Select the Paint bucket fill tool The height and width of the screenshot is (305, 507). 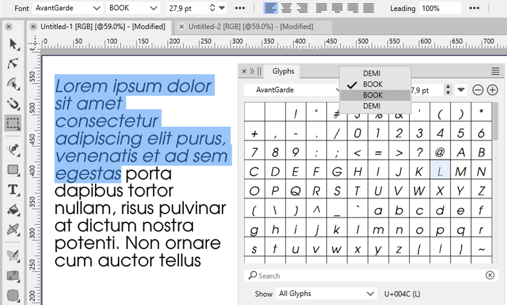tap(13, 210)
